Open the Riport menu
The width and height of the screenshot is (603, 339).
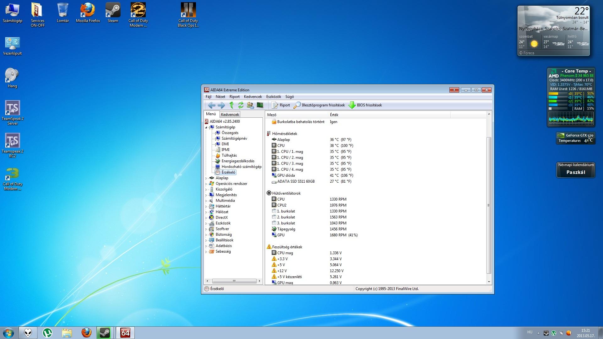(234, 97)
